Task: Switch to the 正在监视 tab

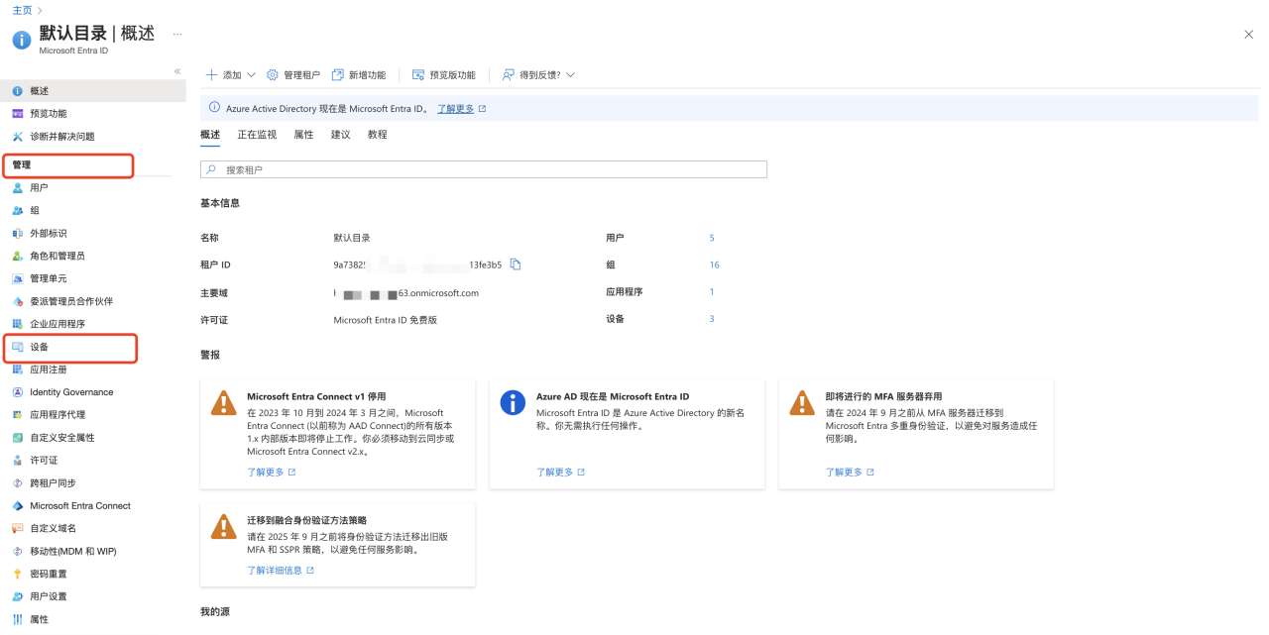Action: coord(257,135)
